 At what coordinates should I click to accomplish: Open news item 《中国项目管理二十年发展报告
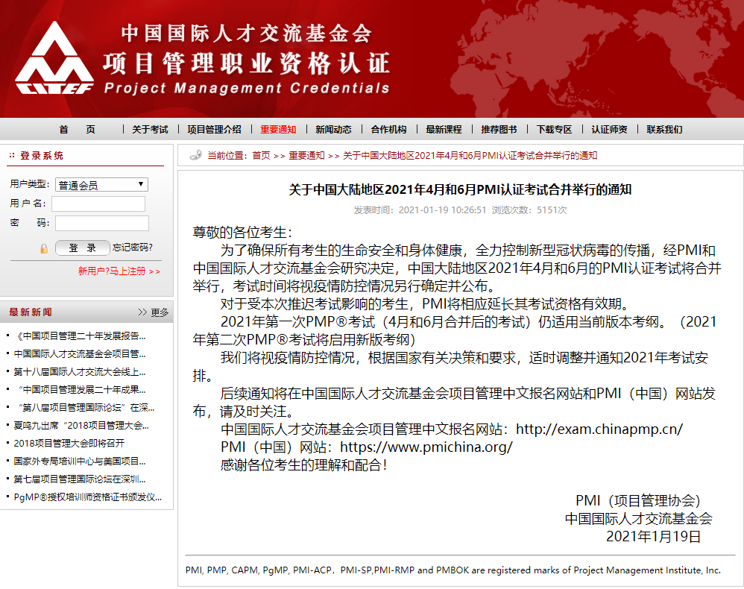[x=80, y=336]
